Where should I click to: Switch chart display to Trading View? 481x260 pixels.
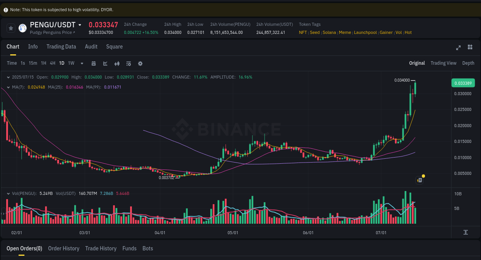point(443,63)
